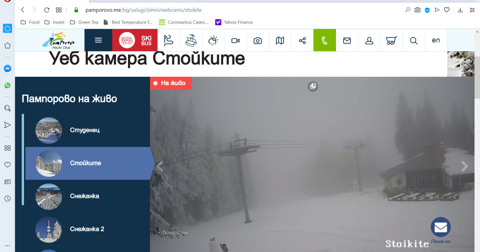This screenshot has width=480, height=252.
Task: Select the Снежанка 2 webcam
Action: point(88,229)
